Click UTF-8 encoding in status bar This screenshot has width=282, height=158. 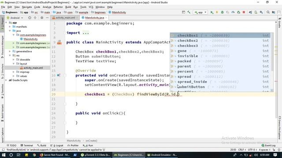[252, 150]
